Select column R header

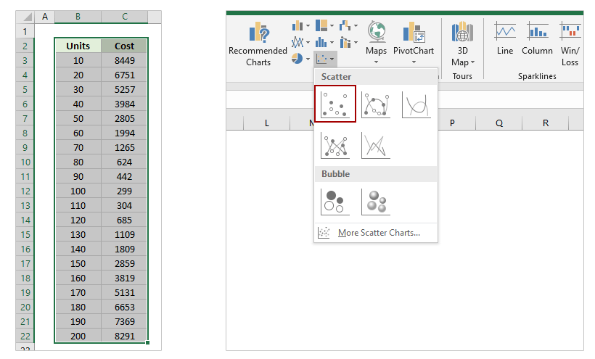pyautogui.click(x=545, y=123)
